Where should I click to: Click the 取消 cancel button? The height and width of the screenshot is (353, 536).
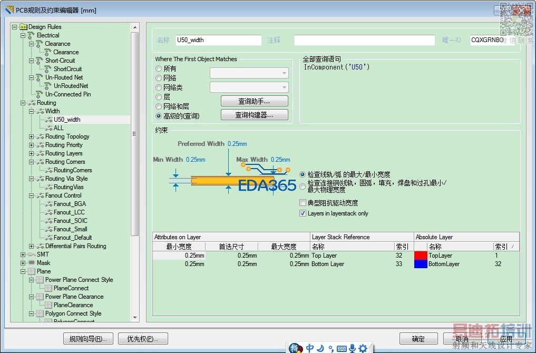[462, 339]
